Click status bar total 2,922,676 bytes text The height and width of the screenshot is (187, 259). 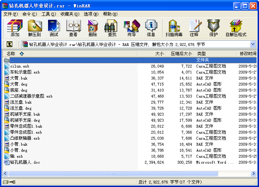coord(170,182)
